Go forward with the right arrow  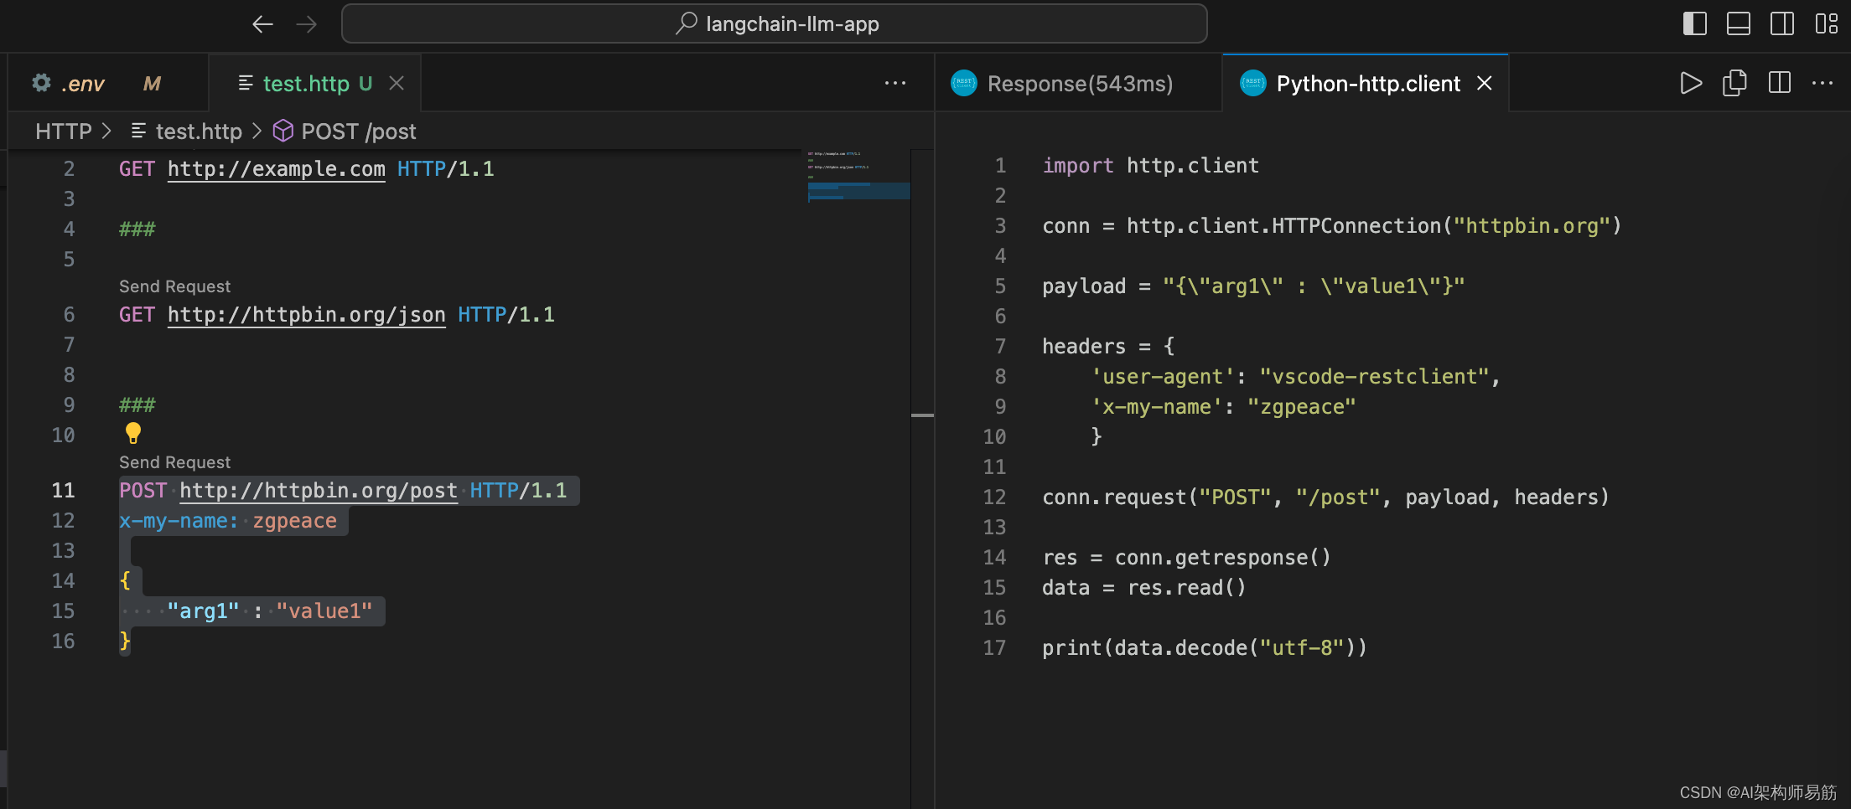point(307,24)
